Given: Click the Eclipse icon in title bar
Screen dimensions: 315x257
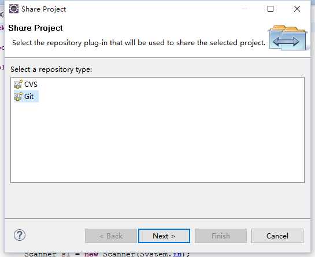Looking at the screenshot, I should pos(14,9).
